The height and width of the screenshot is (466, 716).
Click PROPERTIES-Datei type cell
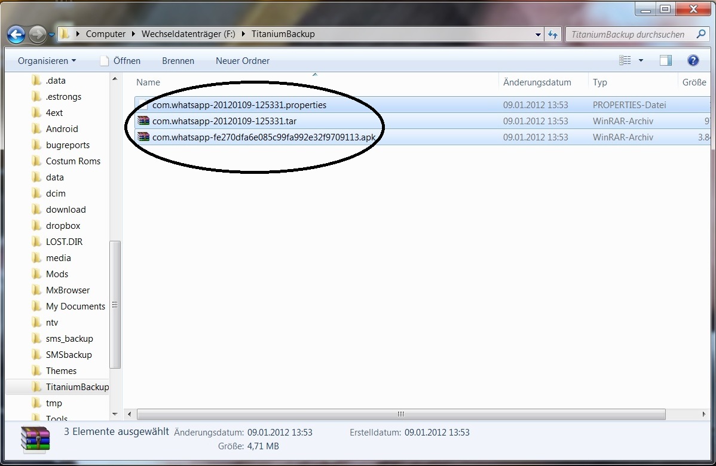629,105
